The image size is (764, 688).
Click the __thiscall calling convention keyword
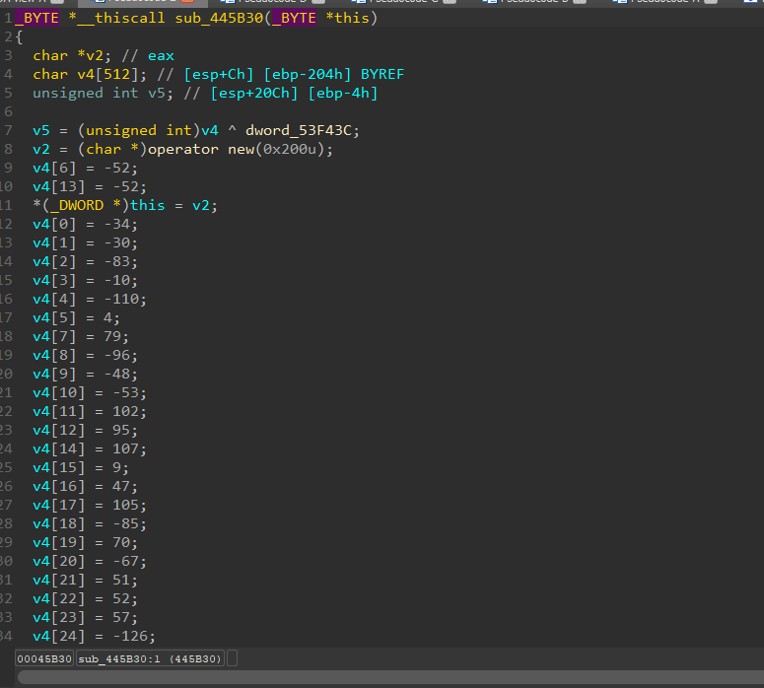click(121, 18)
